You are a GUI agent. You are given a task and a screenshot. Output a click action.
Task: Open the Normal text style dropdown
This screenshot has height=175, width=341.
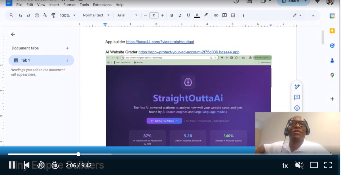tap(96, 15)
